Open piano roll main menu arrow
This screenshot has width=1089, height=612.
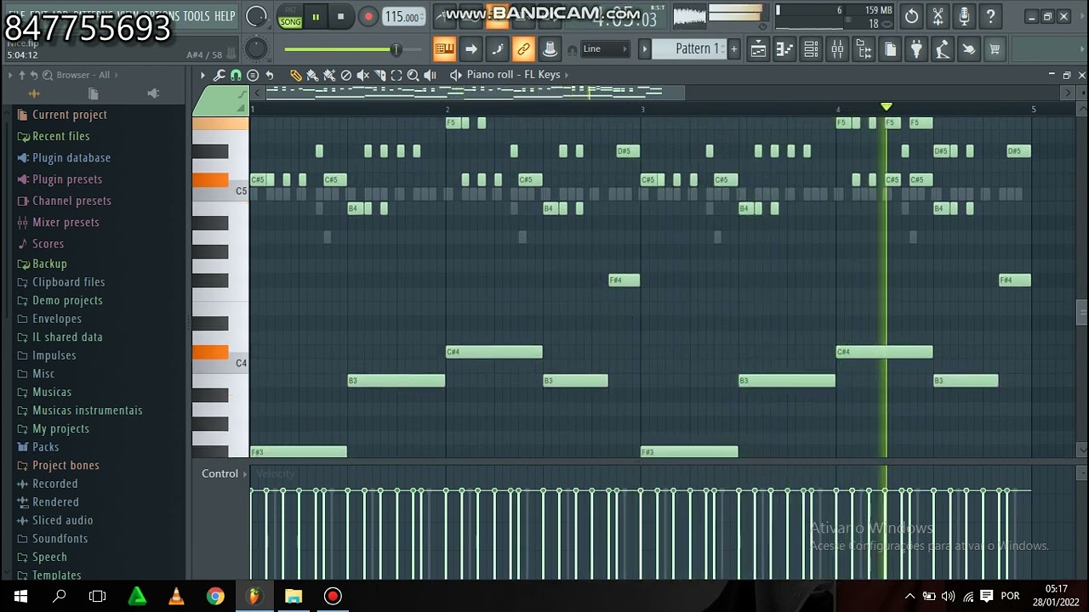click(202, 75)
